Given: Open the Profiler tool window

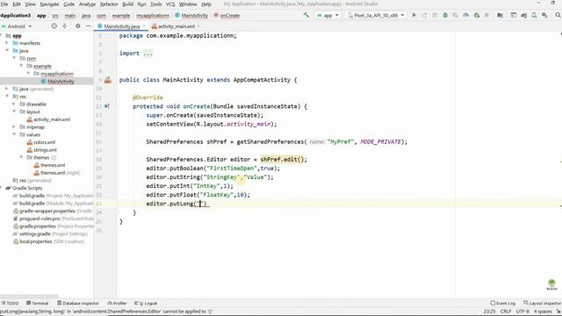Looking at the screenshot, I should click(x=117, y=303).
